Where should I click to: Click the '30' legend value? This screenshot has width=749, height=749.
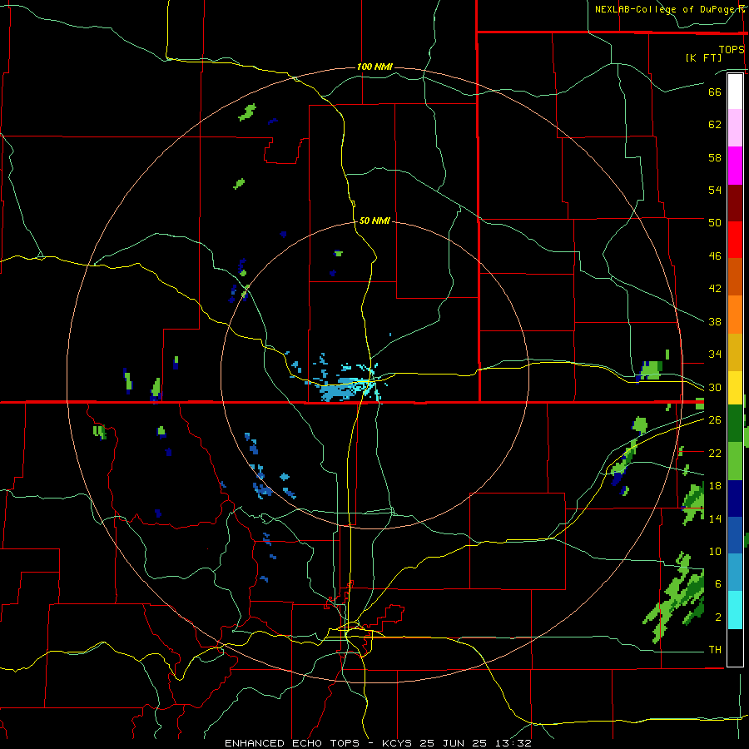tap(715, 387)
